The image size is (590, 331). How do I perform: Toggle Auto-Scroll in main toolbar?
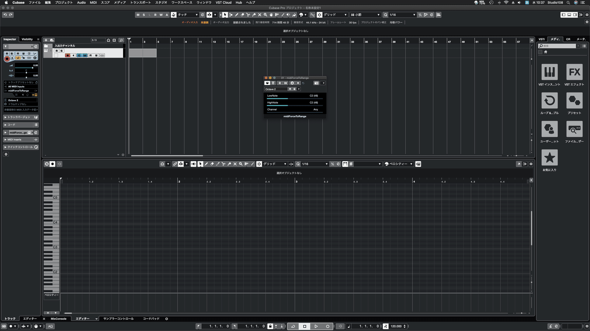pyautogui.click(x=209, y=15)
